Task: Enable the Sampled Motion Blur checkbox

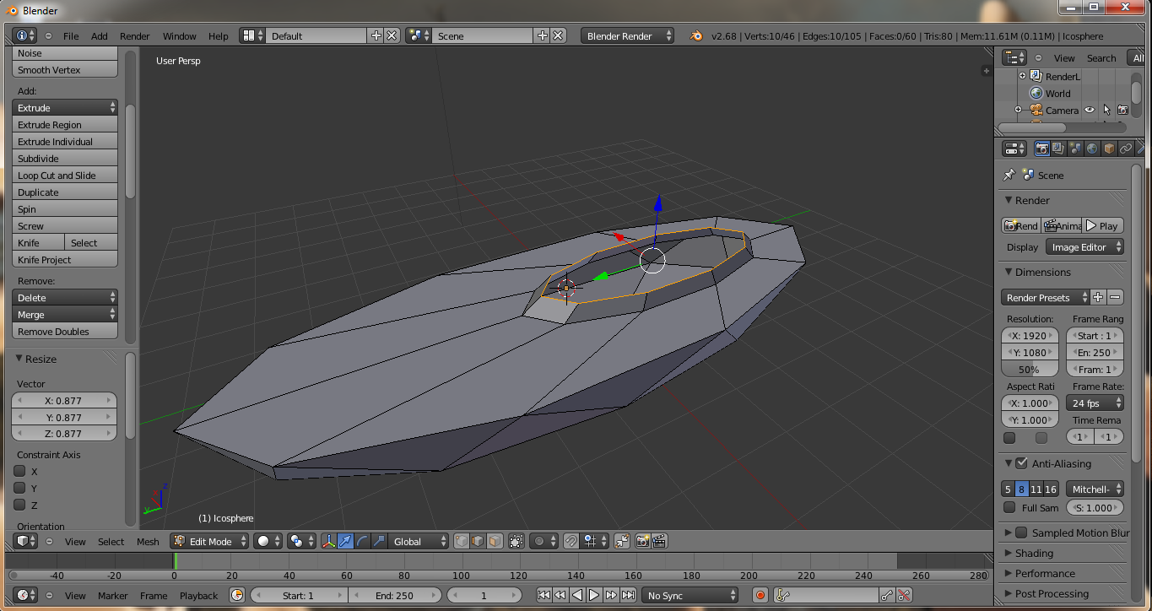Action: (x=1021, y=533)
